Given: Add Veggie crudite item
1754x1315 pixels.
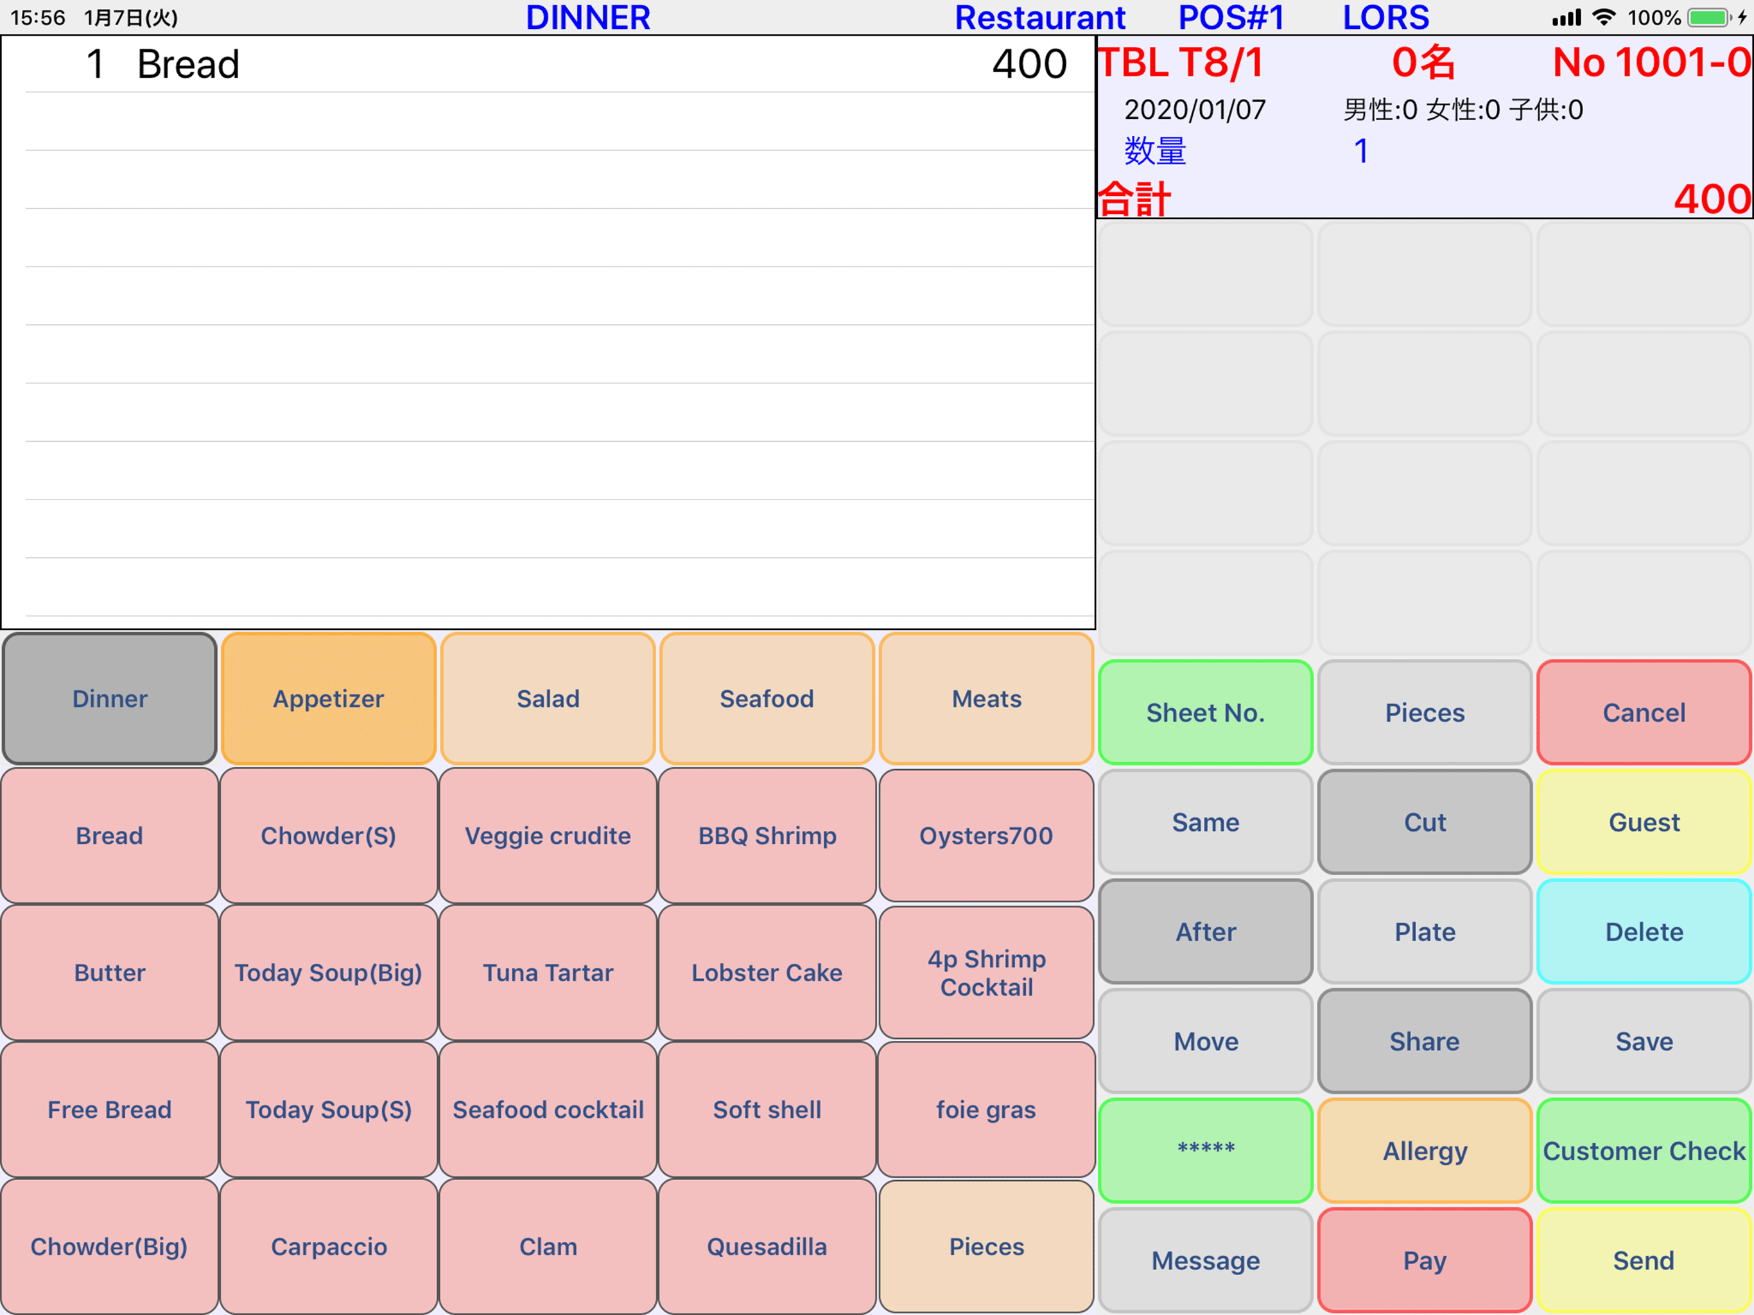Looking at the screenshot, I should click(548, 835).
